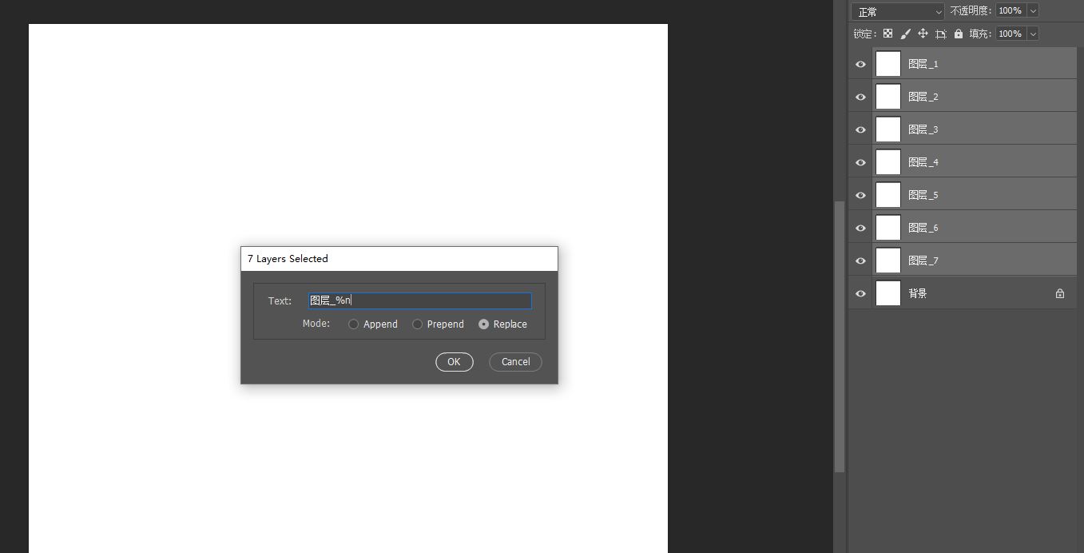Image resolution: width=1084 pixels, height=553 pixels.
Task: Select the 背景 layer name
Action: [918, 293]
